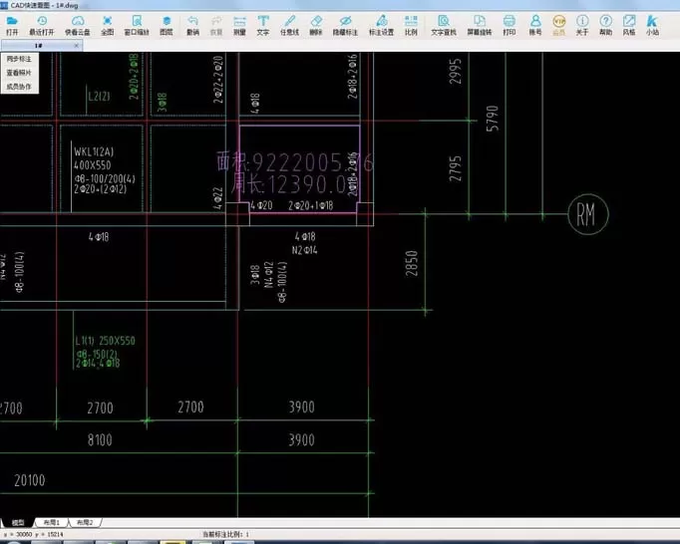Click the 400X550 beam size text
This screenshot has height=544, width=680.
[93, 165]
